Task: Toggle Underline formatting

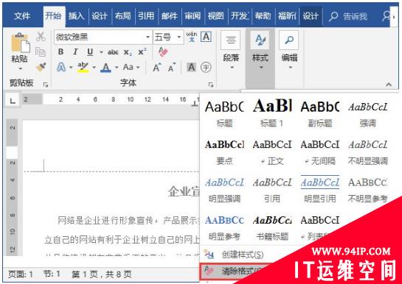Action: point(90,52)
